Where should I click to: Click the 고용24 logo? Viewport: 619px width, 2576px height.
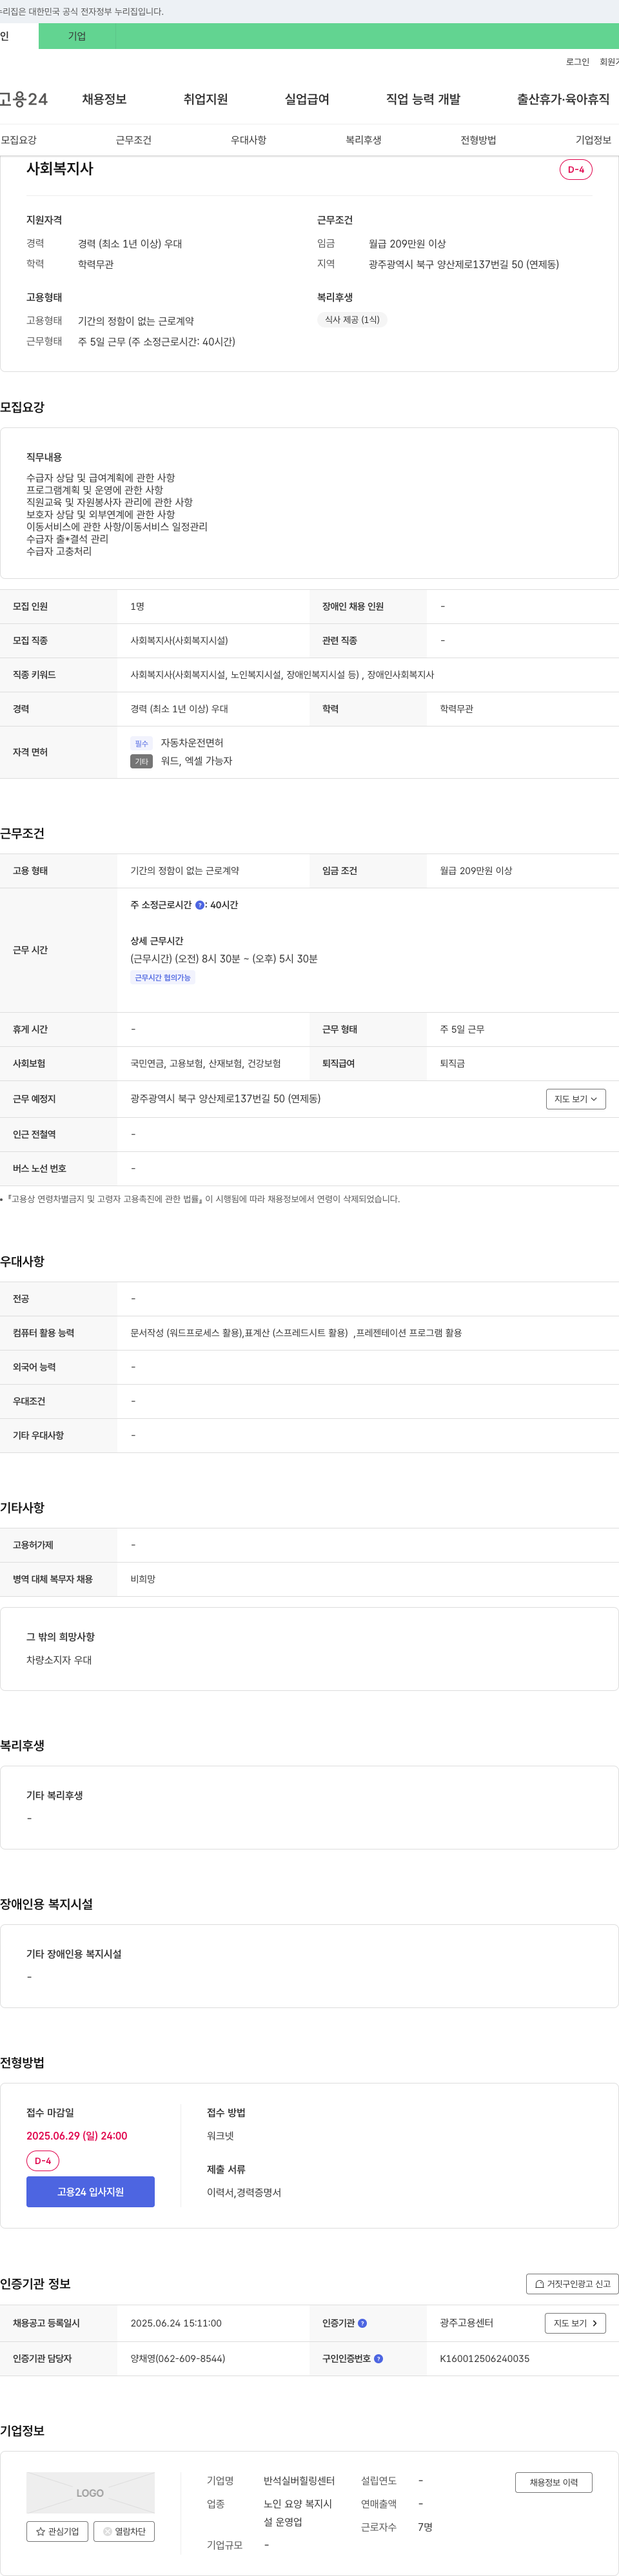pos(23,99)
